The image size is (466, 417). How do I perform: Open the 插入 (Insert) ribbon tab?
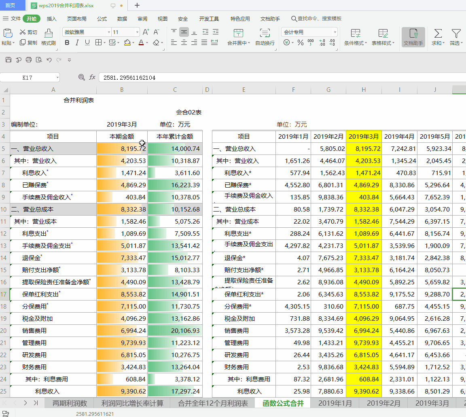pyautogui.click(x=51, y=19)
